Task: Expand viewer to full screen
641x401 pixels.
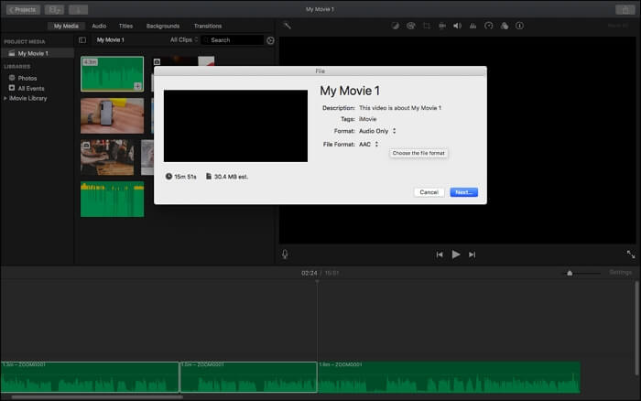Action: pyautogui.click(x=630, y=255)
